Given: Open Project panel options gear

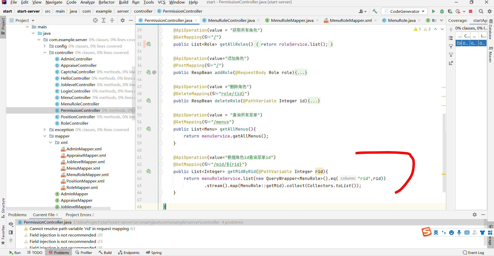Looking at the screenshot, I should [123, 20].
